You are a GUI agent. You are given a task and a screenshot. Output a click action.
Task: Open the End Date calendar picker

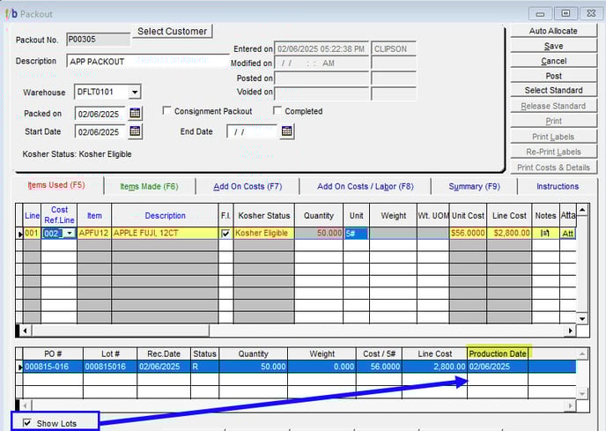point(287,131)
